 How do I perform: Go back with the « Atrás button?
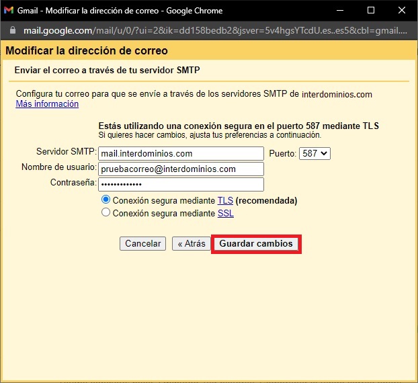click(192, 244)
